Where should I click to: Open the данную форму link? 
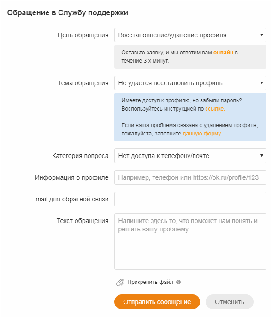pyautogui.click(x=202, y=134)
